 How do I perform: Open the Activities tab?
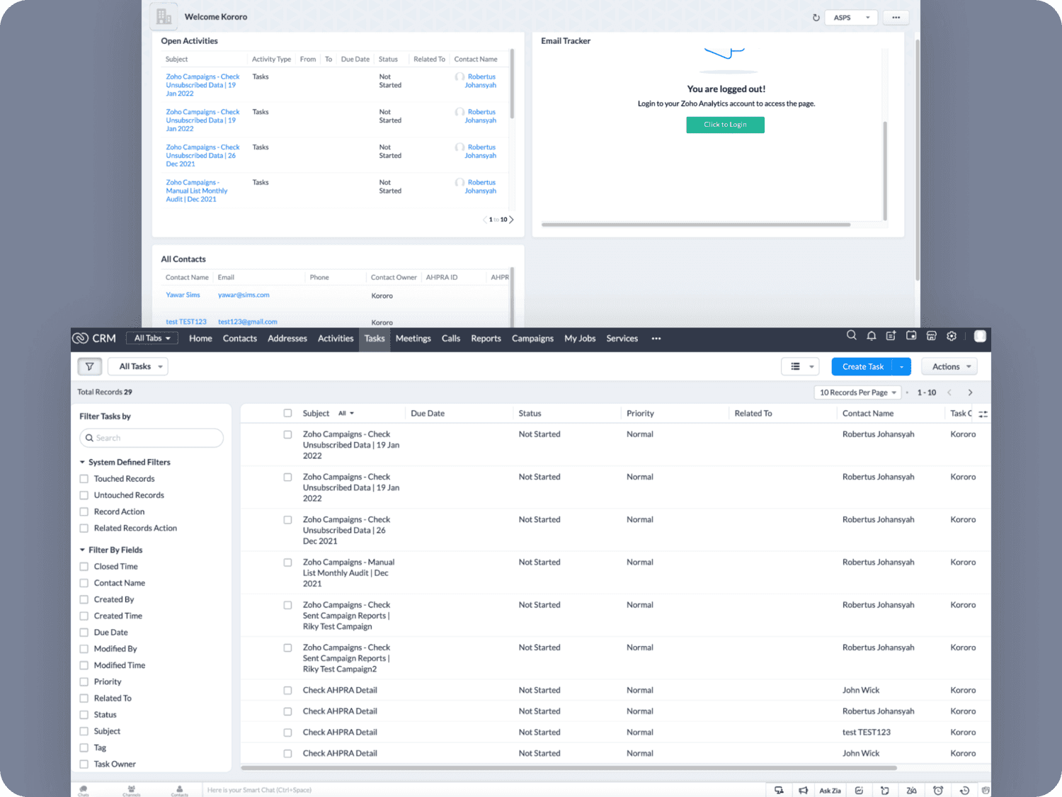[x=336, y=339]
